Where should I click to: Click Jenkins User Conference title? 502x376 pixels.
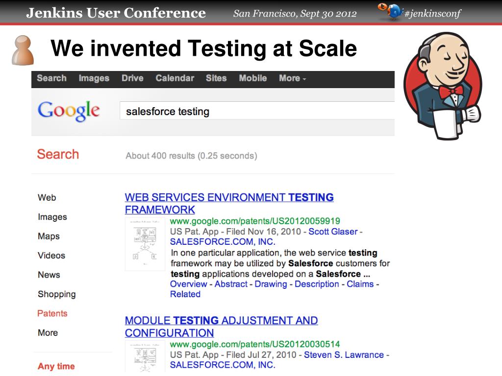click(x=116, y=13)
